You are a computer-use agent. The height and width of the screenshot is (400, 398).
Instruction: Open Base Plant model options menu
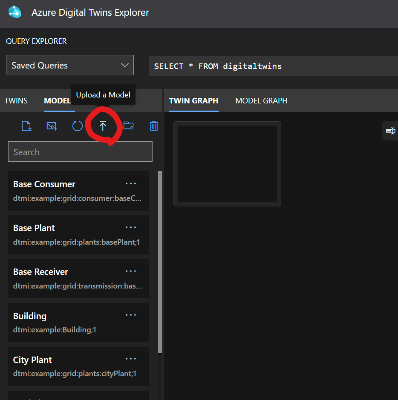[x=131, y=227]
